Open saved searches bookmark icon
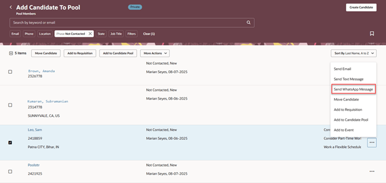Image resolution: width=386 pixels, height=183 pixels. (372, 34)
